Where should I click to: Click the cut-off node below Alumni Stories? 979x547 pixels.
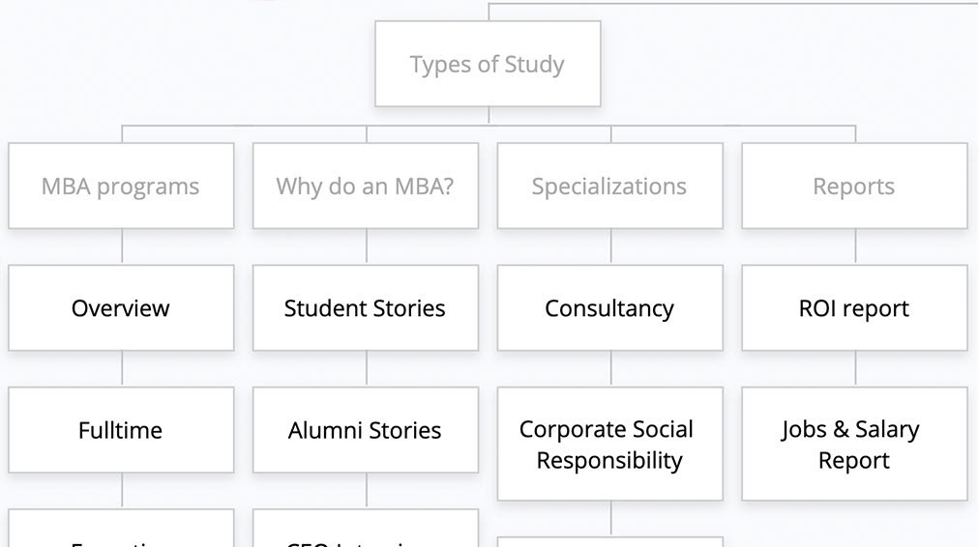[366, 533]
